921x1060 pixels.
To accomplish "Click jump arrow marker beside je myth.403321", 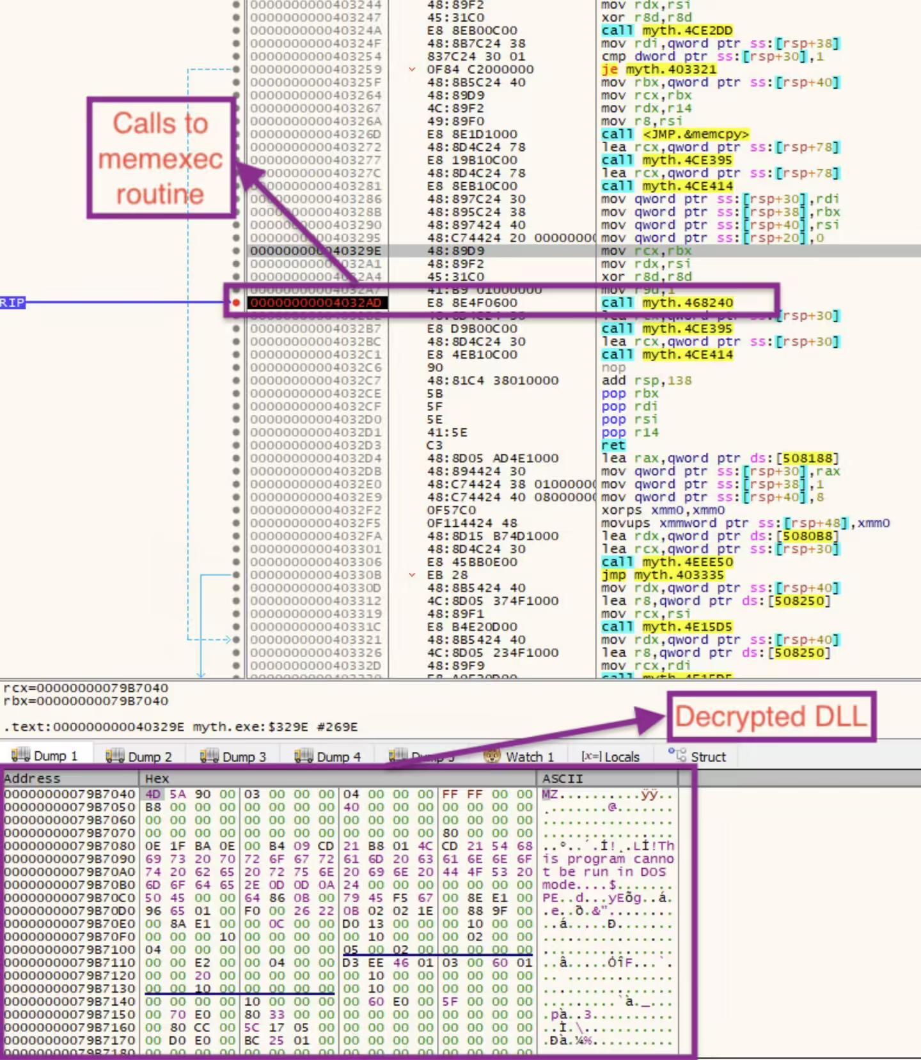I will click(x=412, y=69).
